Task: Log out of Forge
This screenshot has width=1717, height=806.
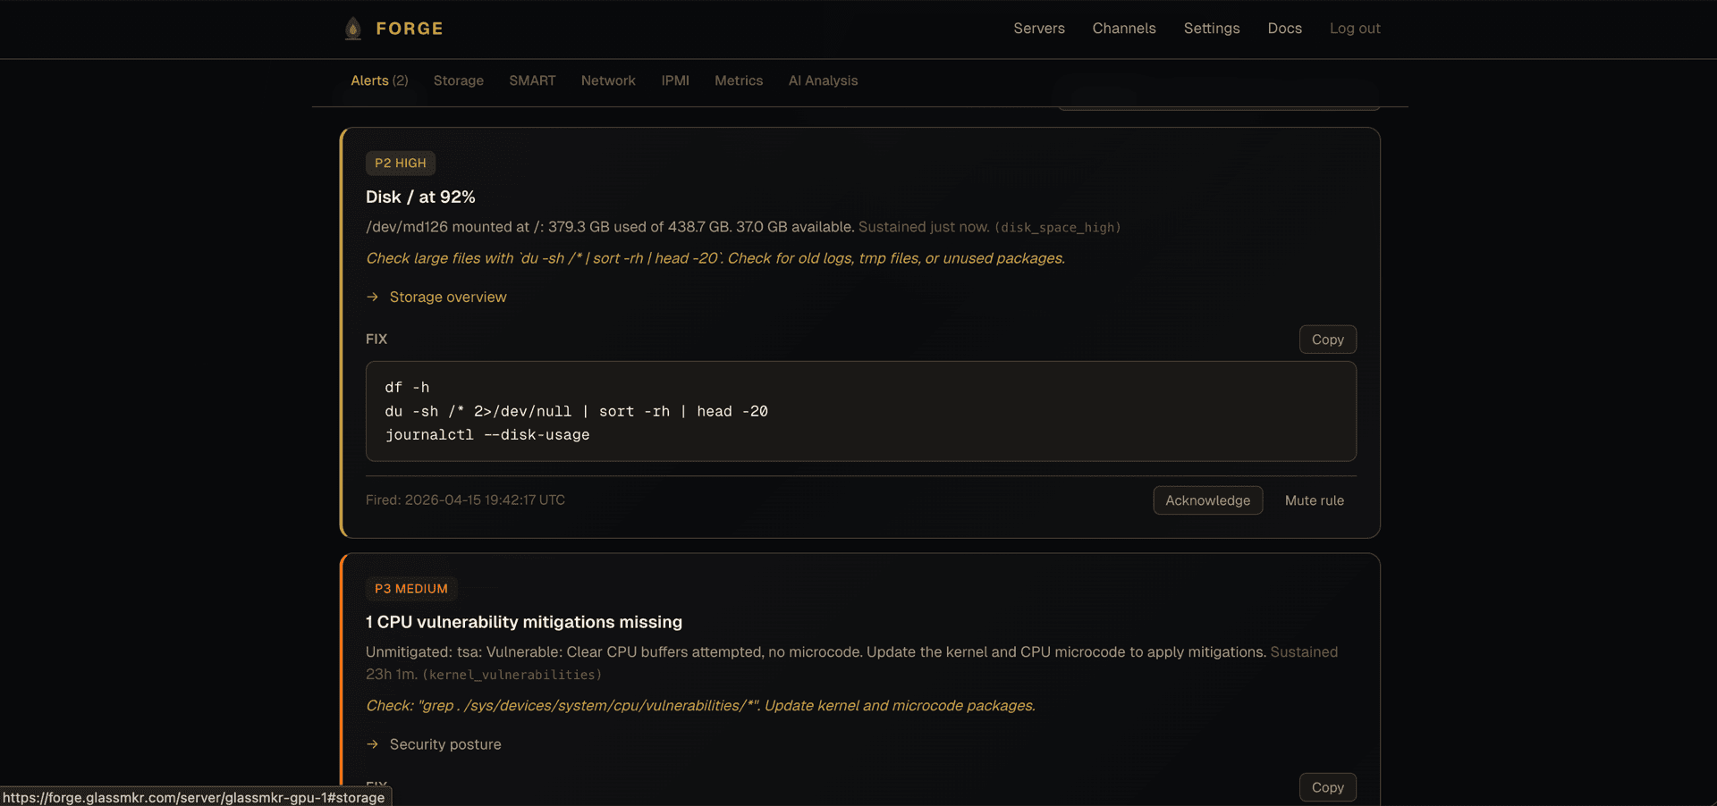Action: 1355,28
